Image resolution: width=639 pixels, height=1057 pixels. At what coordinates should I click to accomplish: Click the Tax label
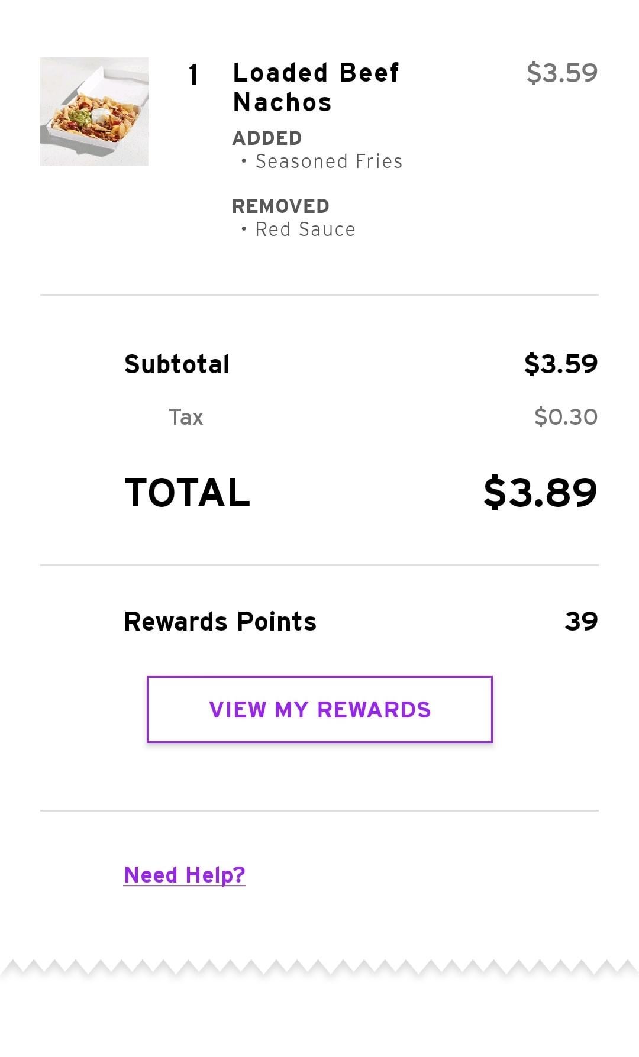point(186,417)
